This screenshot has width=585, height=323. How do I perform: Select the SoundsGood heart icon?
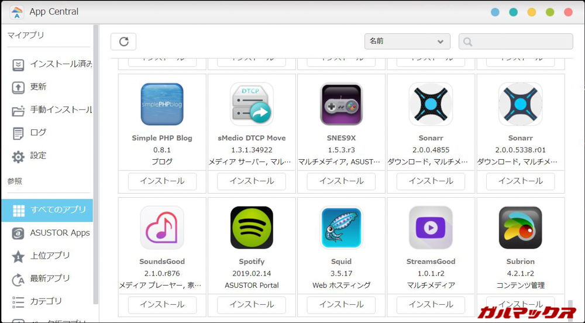click(x=162, y=228)
